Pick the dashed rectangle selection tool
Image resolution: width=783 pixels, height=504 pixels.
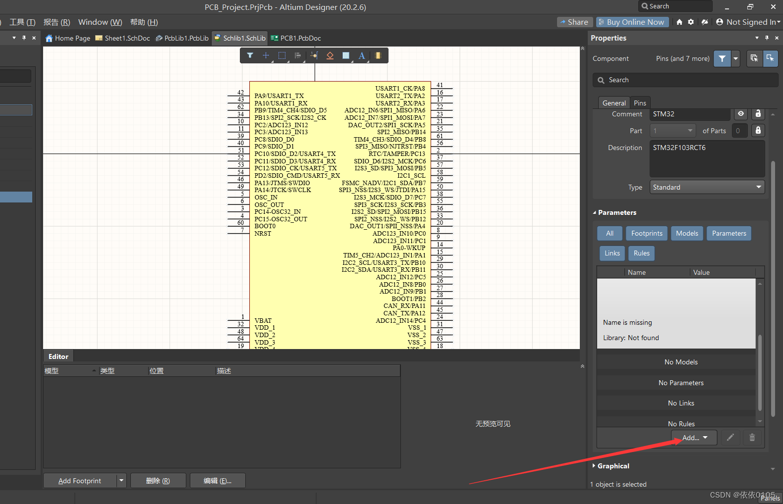282,55
